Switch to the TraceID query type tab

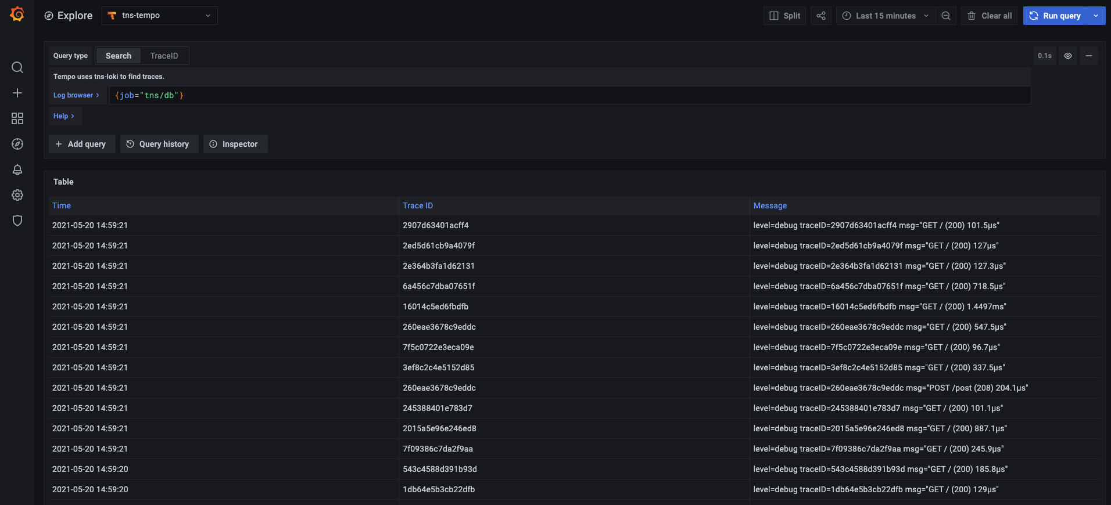coord(164,56)
